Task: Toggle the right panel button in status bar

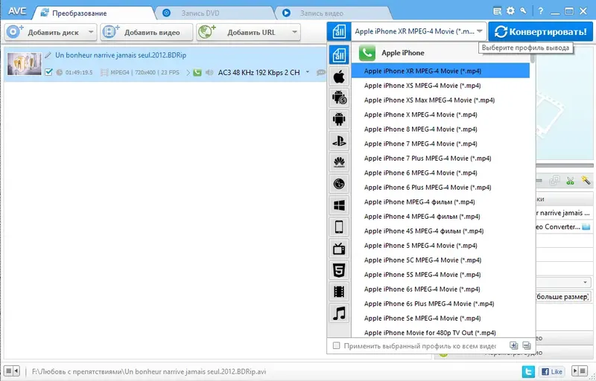Action: point(580,371)
